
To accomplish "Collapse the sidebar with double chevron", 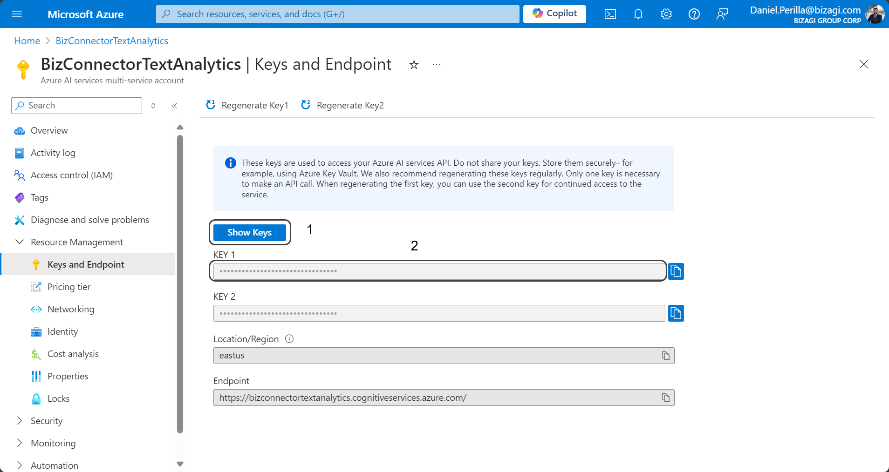I will (x=174, y=106).
